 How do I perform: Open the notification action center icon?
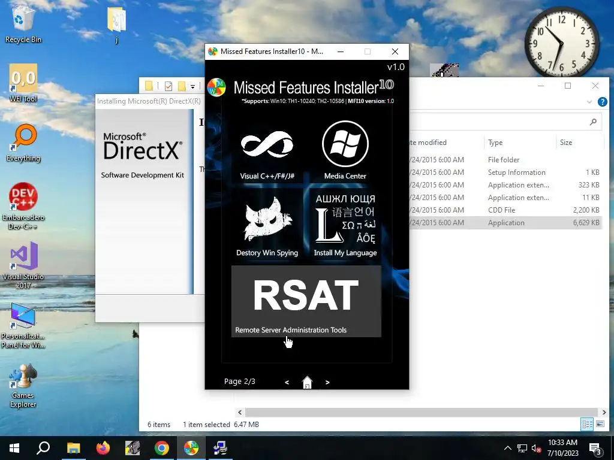click(x=595, y=449)
